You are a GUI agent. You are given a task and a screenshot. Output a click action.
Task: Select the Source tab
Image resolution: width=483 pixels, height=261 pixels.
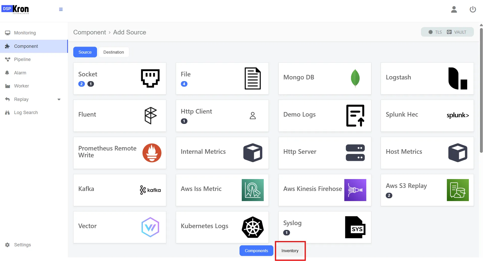(x=85, y=52)
